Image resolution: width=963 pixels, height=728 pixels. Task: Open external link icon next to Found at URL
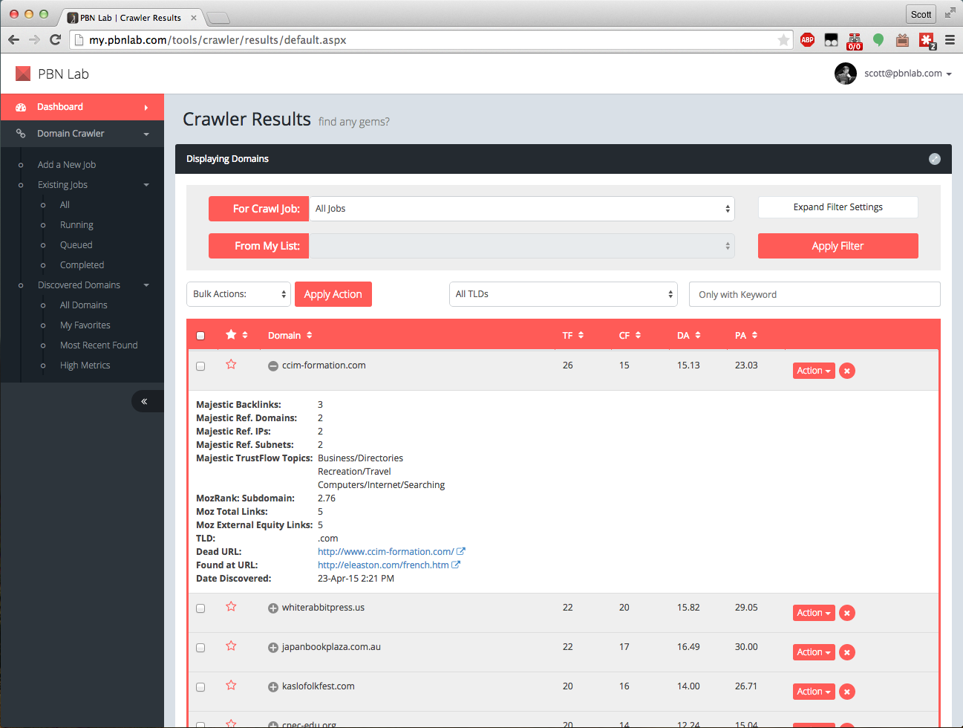pos(456,565)
